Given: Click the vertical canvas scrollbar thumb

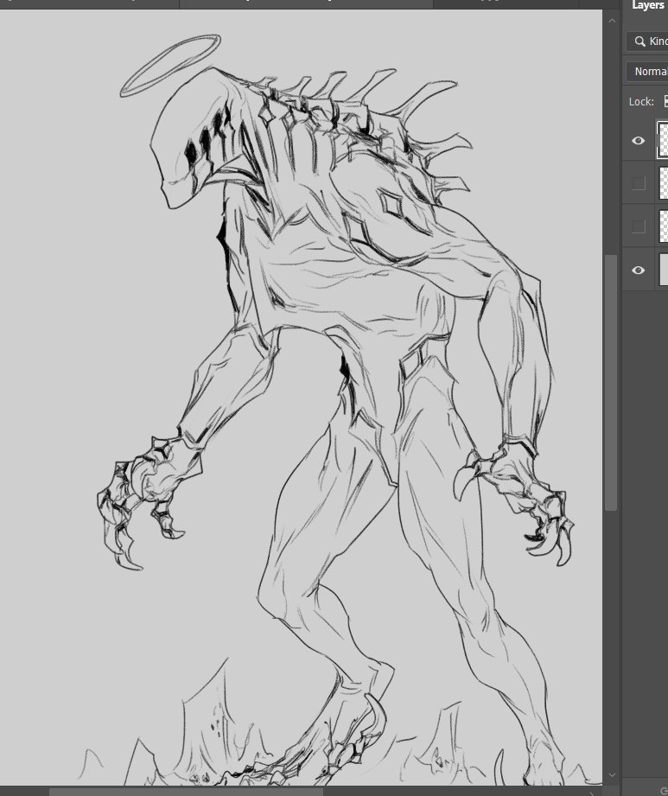Looking at the screenshot, I should click(x=612, y=382).
